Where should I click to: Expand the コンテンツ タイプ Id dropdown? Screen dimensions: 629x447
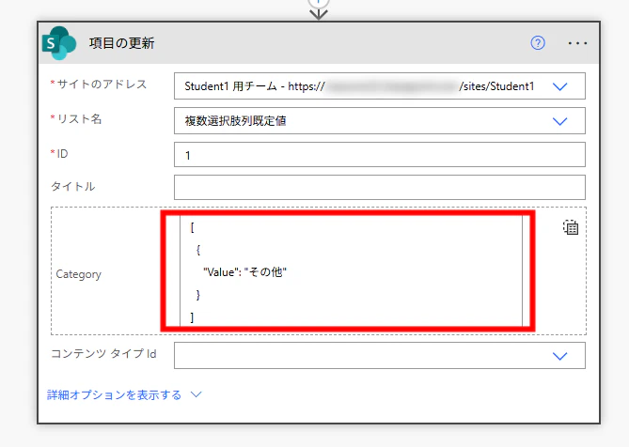pos(559,356)
